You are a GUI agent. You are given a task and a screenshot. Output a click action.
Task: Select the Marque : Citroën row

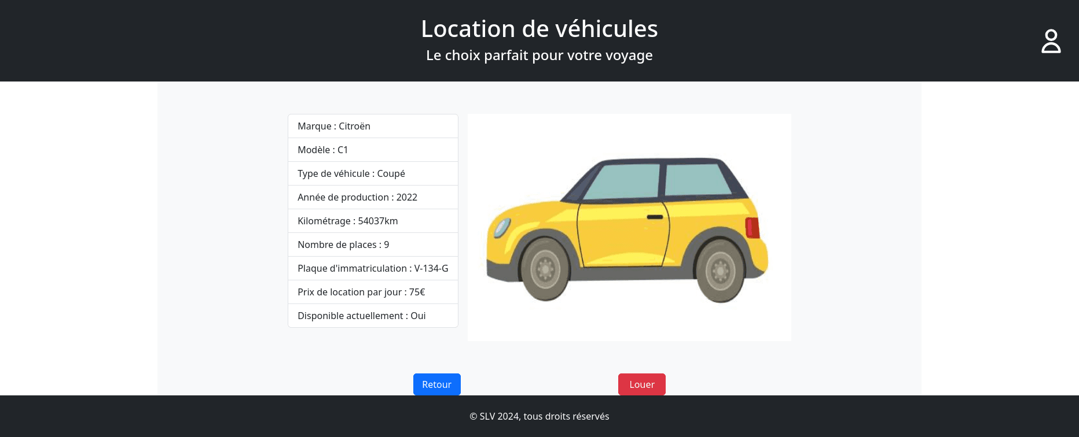(373, 126)
